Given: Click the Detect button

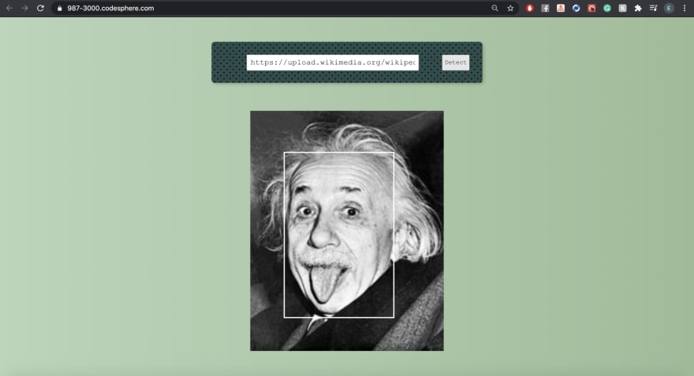Looking at the screenshot, I should (x=456, y=62).
